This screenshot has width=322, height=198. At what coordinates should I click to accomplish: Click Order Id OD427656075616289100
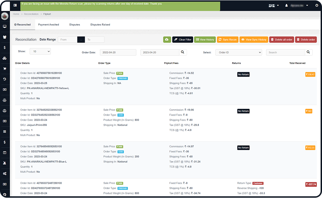pyautogui.click(x=45, y=78)
